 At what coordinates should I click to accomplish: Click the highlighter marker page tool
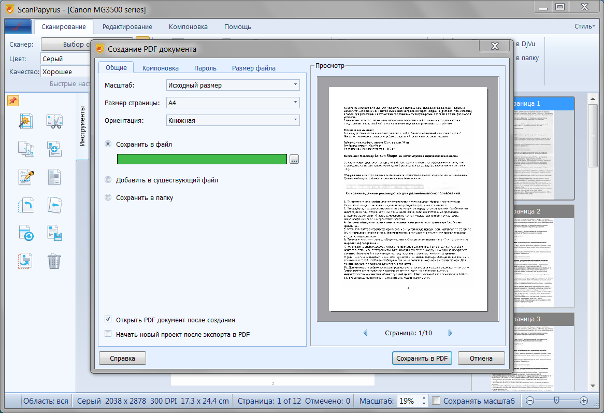26,177
